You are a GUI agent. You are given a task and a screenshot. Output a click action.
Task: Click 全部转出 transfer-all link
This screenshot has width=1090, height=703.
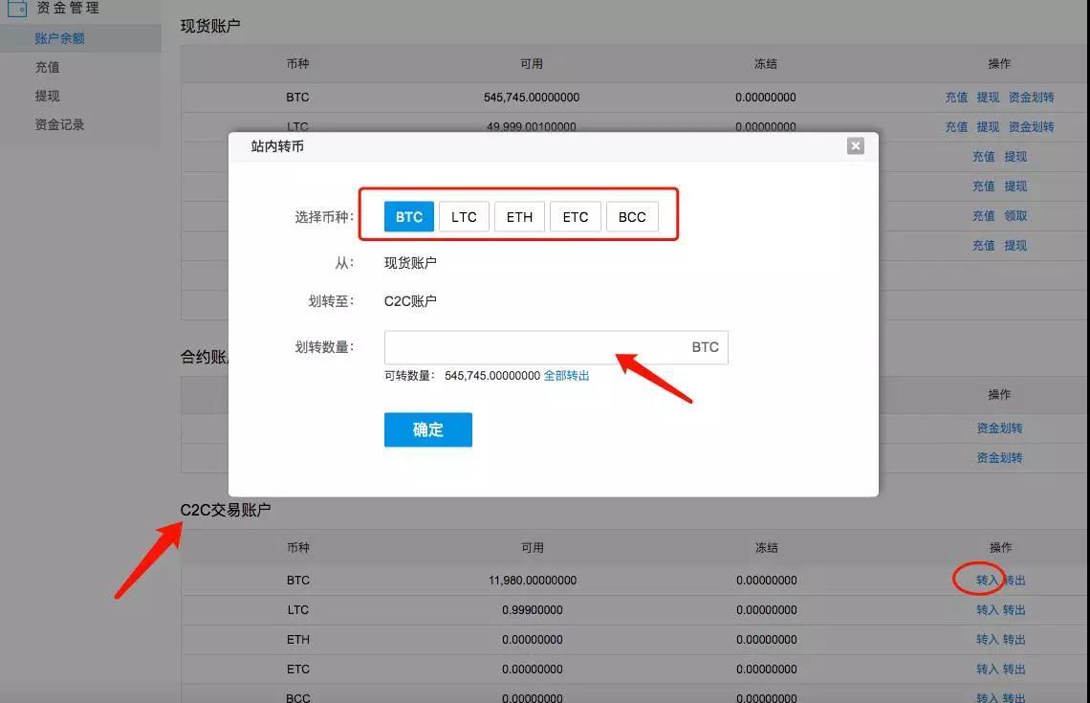[x=567, y=376]
